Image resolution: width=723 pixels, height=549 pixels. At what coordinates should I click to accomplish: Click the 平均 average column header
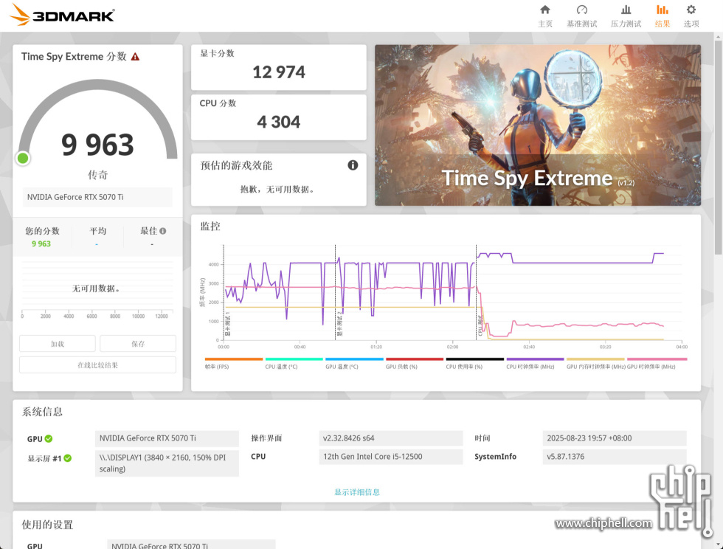(x=97, y=231)
